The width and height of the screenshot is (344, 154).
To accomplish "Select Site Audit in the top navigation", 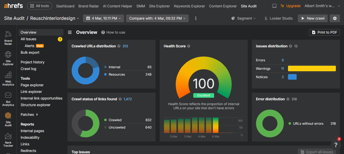I will 249,6.
